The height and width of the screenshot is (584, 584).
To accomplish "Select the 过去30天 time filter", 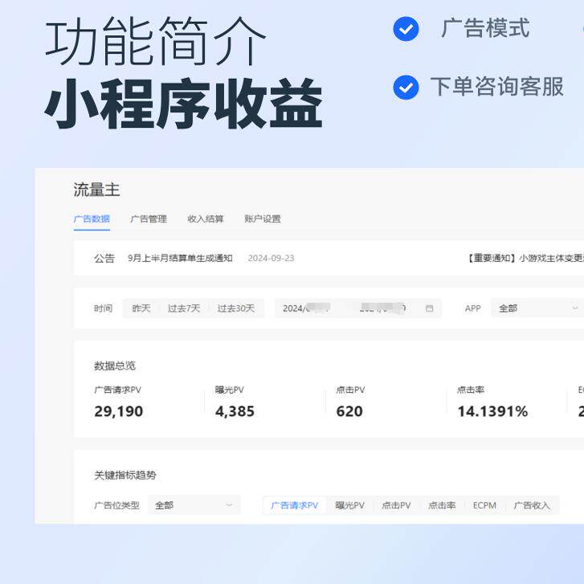I will (236, 308).
